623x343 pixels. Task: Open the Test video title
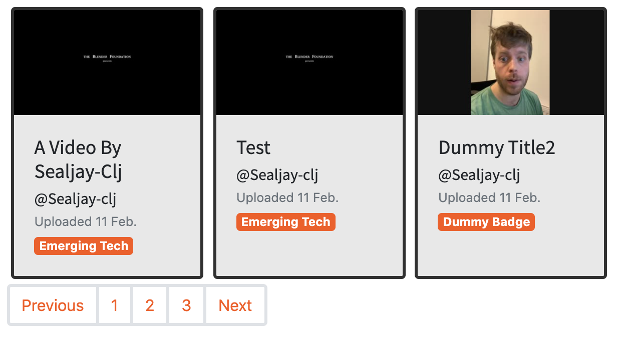(253, 148)
